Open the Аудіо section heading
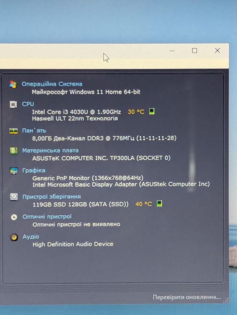The image size is (237, 315). pyautogui.click(x=31, y=237)
